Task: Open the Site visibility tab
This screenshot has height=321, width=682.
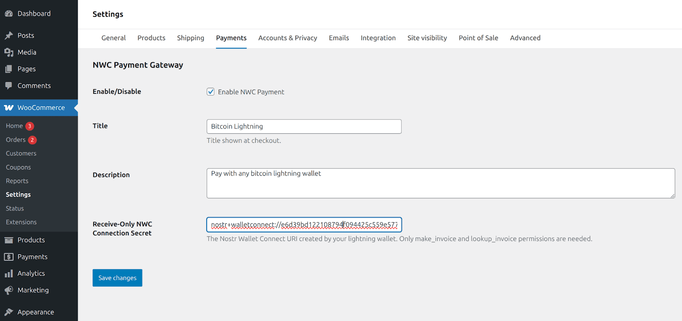Action: pos(427,38)
